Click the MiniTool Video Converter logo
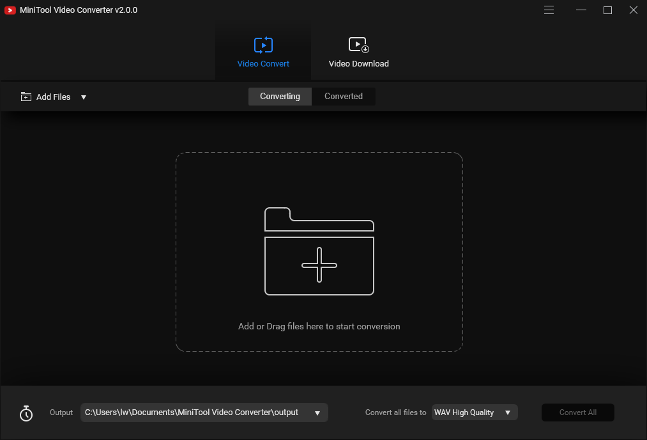This screenshot has width=647, height=440. pyautogui.click(x=9, y=10)
